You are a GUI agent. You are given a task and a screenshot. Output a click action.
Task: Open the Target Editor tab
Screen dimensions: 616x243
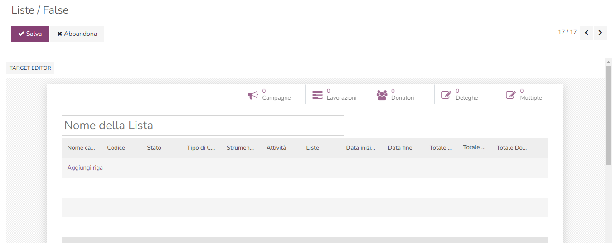click(x=30, y=68)
